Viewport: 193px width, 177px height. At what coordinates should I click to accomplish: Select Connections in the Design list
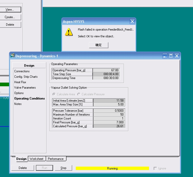coord(22,71)
